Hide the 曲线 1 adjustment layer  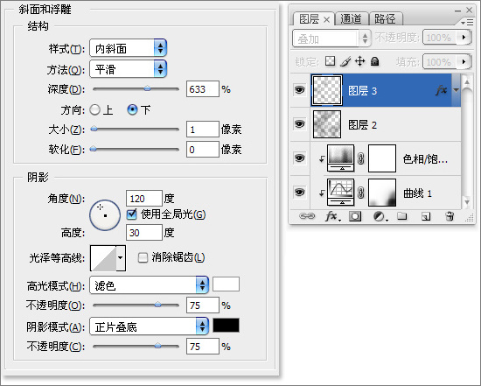point(300,193)
